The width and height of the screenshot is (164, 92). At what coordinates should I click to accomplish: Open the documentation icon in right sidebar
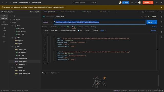(x=161, y=17)
